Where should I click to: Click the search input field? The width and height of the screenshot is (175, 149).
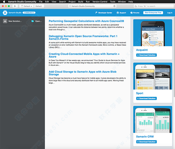point(154,6)
